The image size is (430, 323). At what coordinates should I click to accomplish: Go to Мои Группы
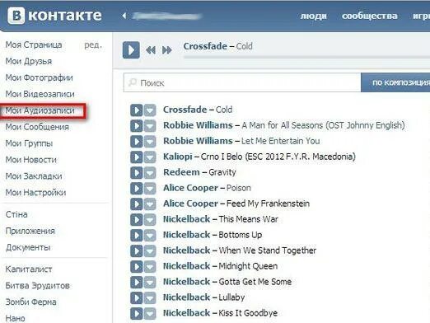click(x=29, y=143)
